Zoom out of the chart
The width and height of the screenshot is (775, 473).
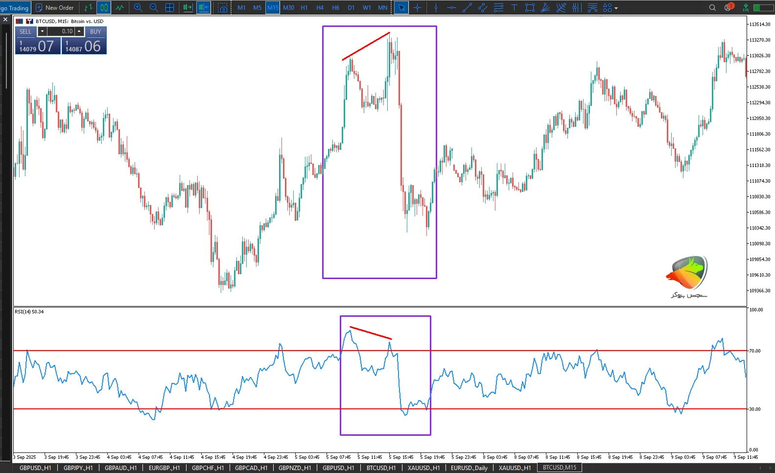pos(154,8)
